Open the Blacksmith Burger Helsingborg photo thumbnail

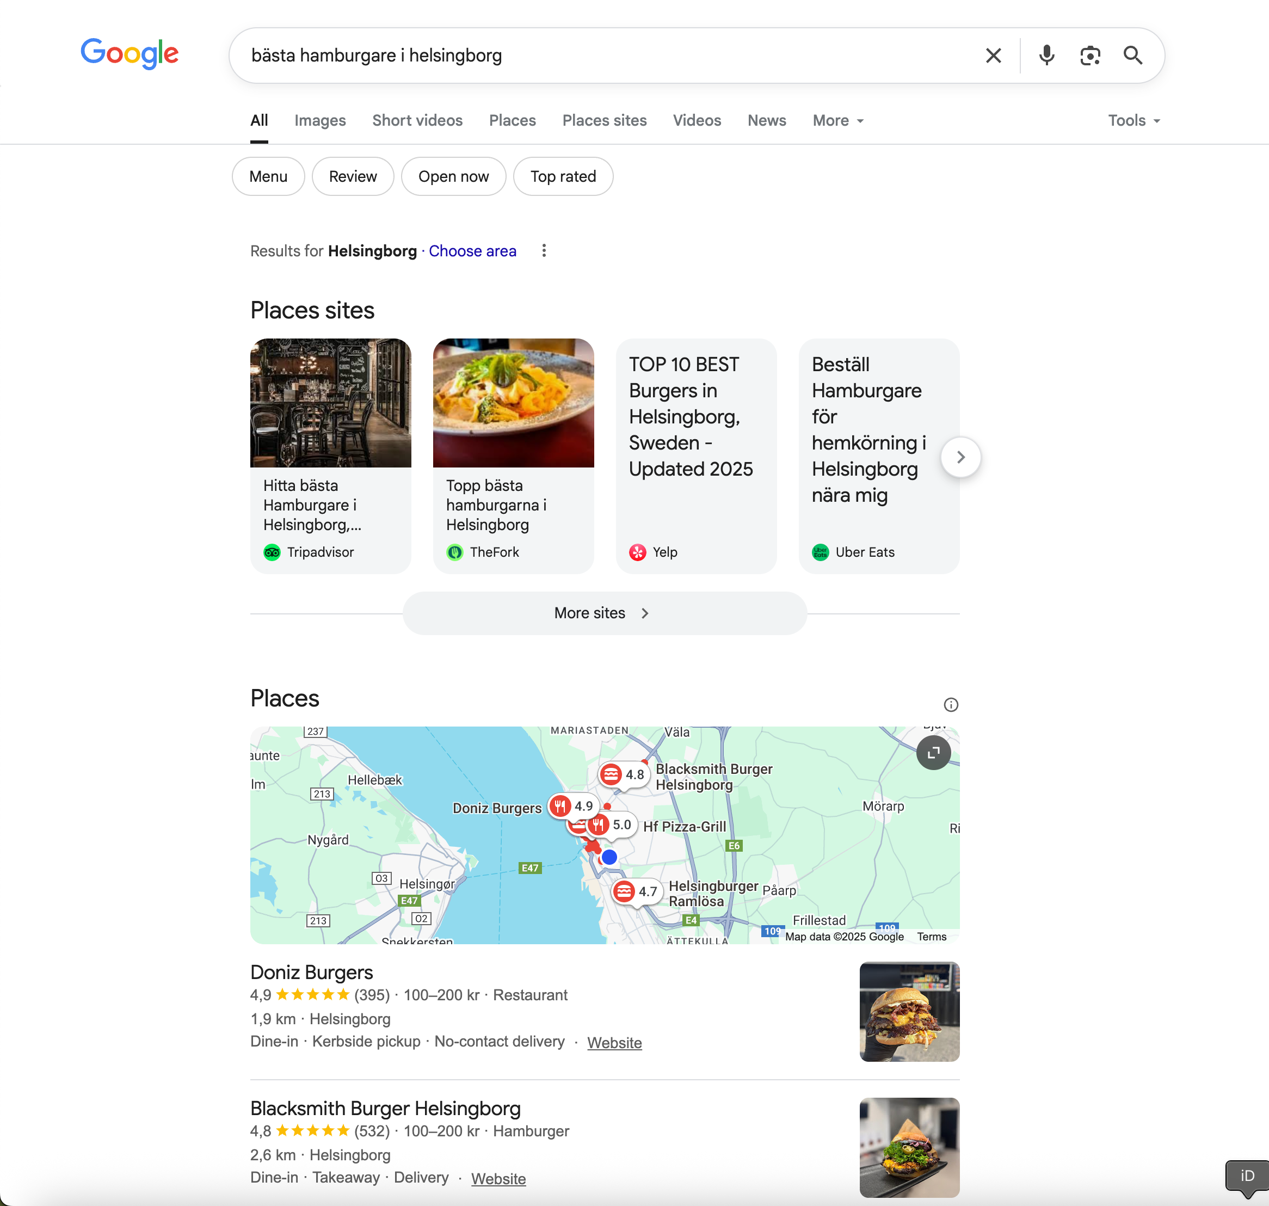pyautogui.click(x=909, y=1147)
